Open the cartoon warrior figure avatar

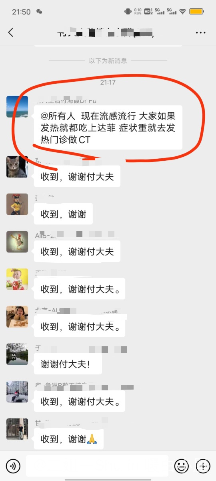[17, 204]
